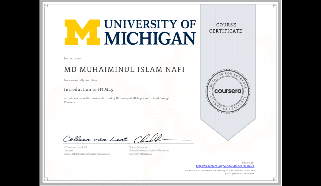Click 'University of Michigan' under Charles Severance

(x=140, y=154)
